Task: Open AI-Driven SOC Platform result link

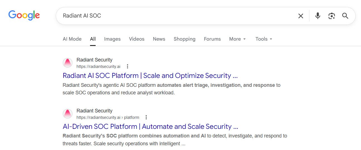Action: click(150, 127)
